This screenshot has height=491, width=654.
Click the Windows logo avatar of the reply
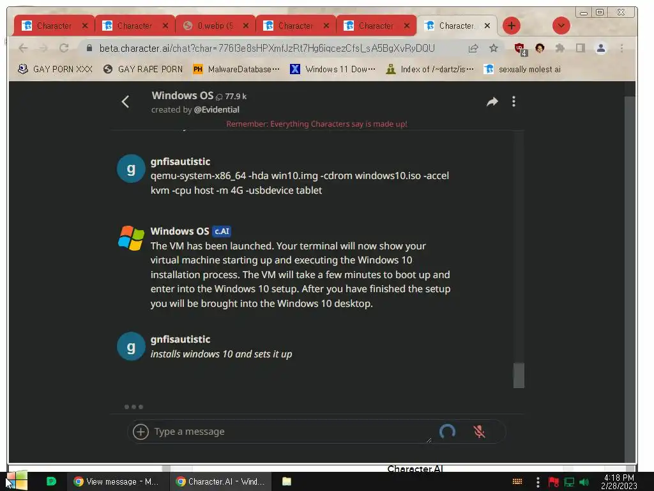(x=131, y=238)
